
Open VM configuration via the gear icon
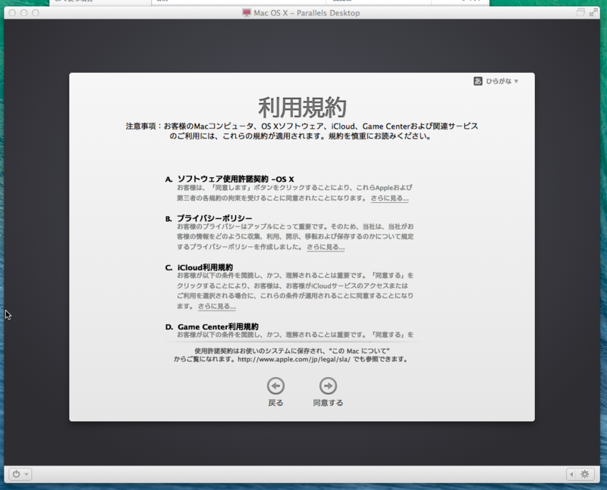tap(584, 474)
